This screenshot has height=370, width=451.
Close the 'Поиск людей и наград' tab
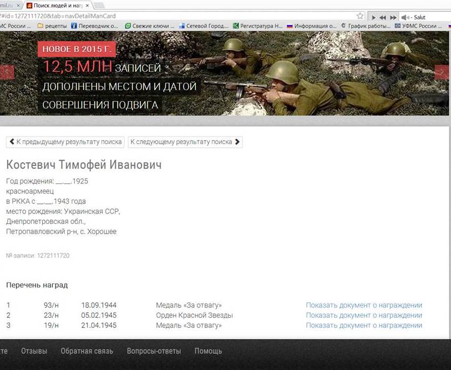pyautogui.click(x=87, y=5)
